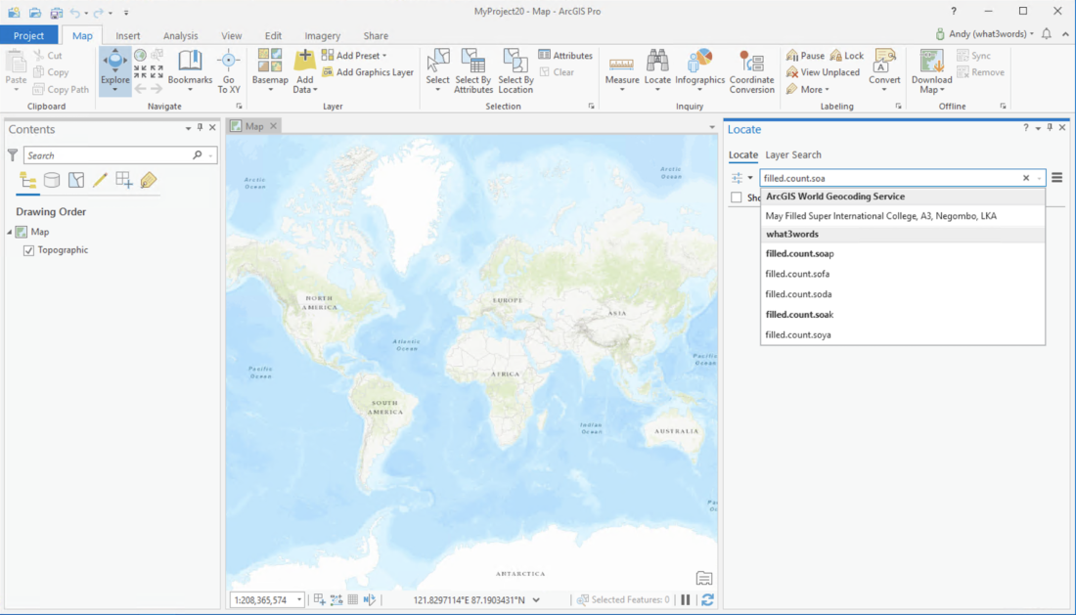
Task: Click the refresh map icon in status bar
Action: pyautogui.click(x=707, y=600)
